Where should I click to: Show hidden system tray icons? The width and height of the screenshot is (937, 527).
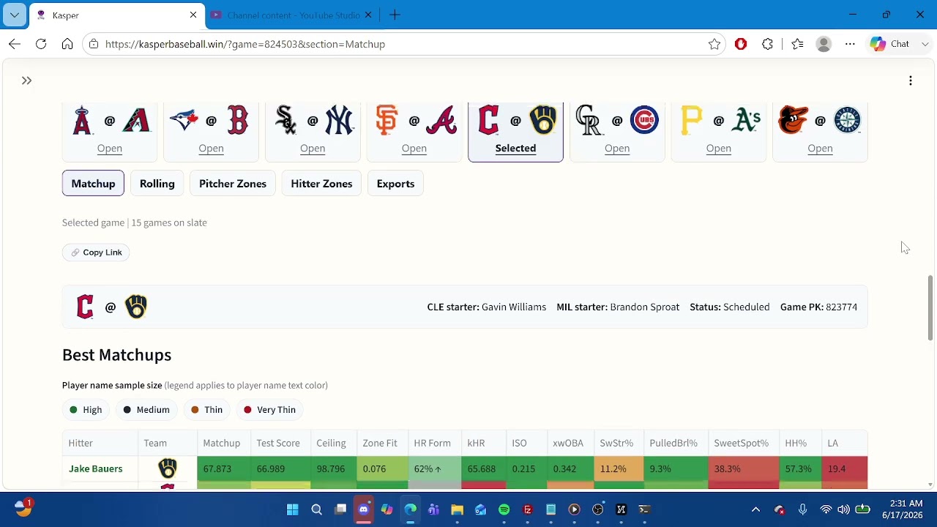[x=755, y=509]
